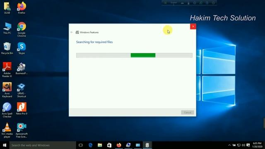
Task: Open network status tray icon
Action: tap(239, 145)
